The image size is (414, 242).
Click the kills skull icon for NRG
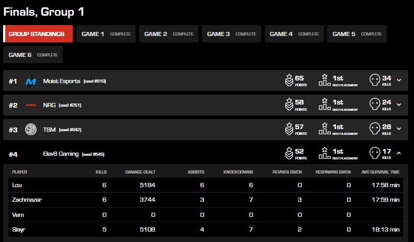375,104
